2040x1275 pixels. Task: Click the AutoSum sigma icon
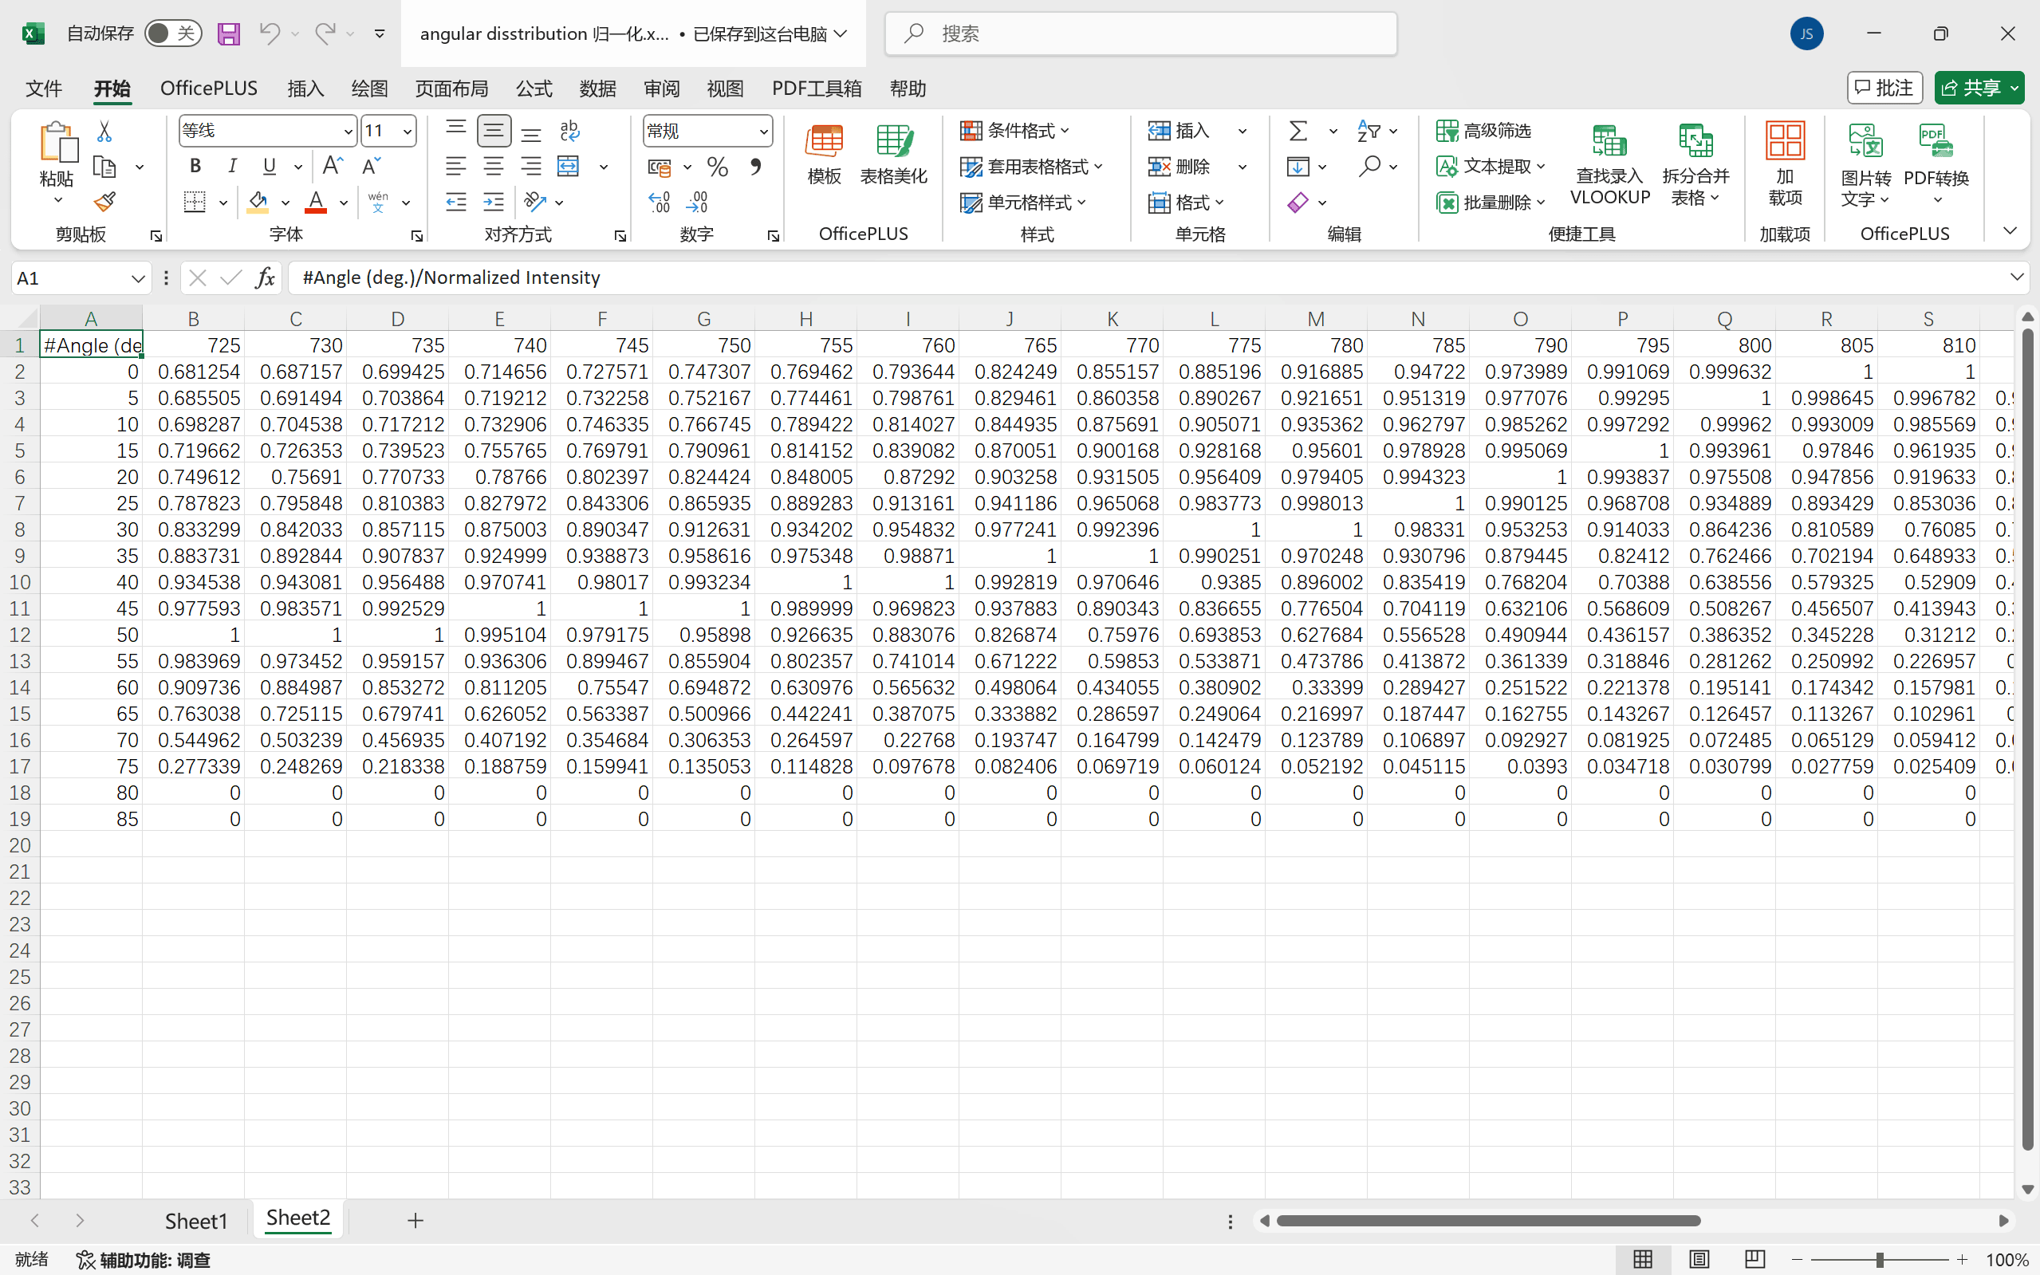[x=1298, y=131]
